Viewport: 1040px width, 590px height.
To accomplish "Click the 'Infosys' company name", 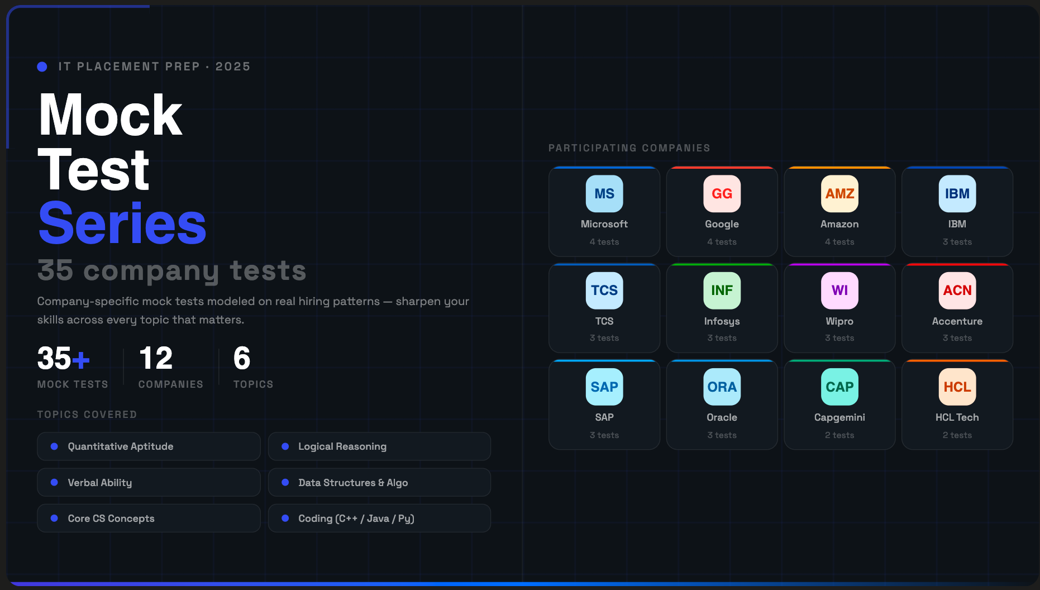I will [722, 321].
